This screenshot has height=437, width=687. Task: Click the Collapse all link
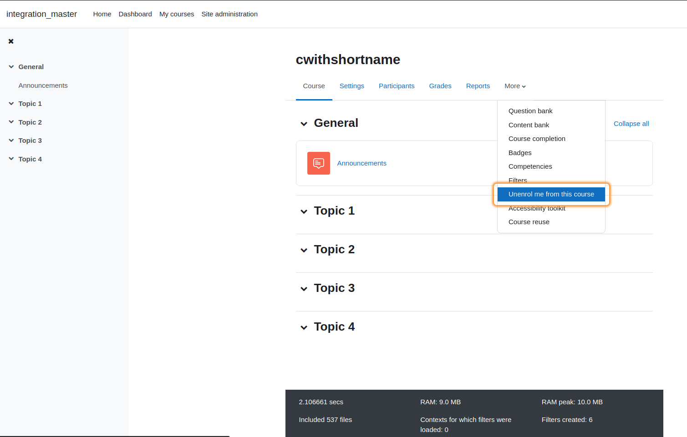[x=631, y=124]
